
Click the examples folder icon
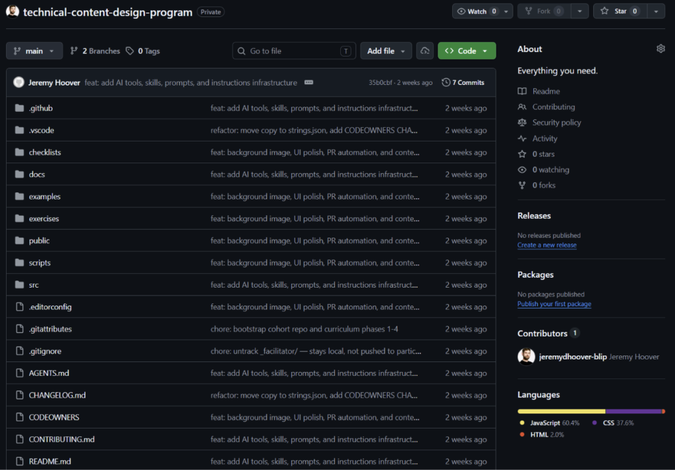(x=19, y=196)
